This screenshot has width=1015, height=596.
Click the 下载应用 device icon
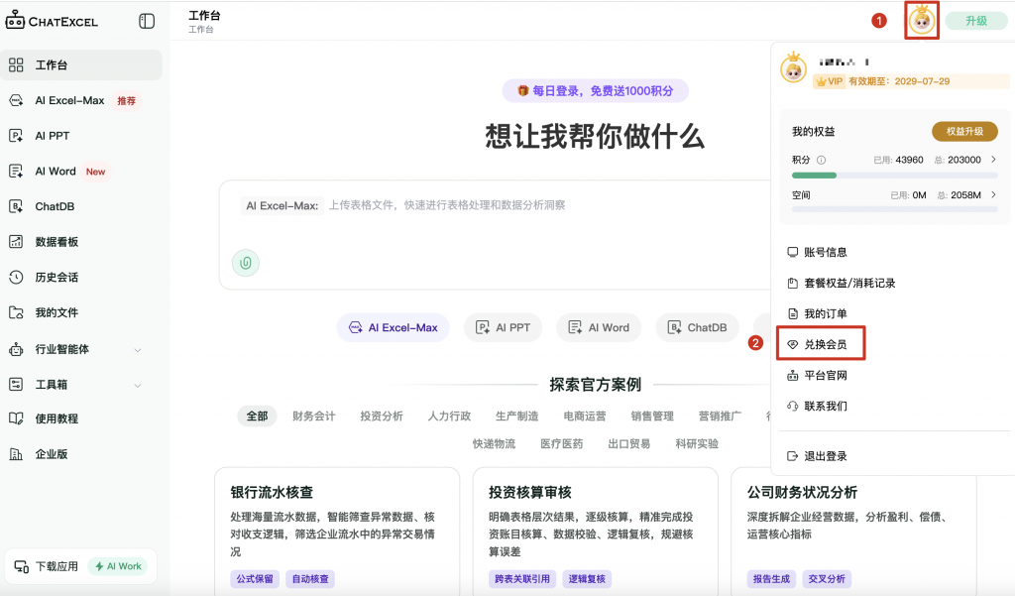tap(22, 567)
